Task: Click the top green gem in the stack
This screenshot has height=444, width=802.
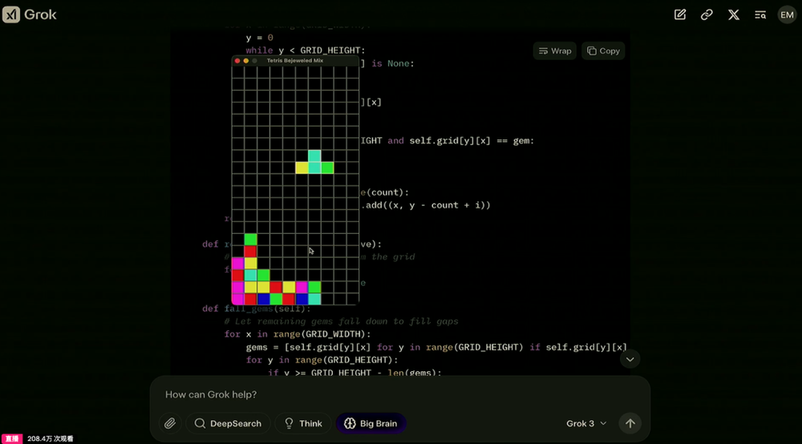Action: [x=250, y=239]
